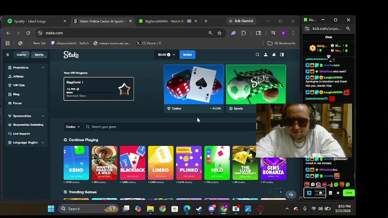Open the New Tab bookmark
The width and height of the screenshot is (388, 218).
tap(39, 43)
